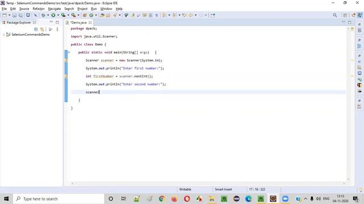Click Previous Annotation toolbar icon

click(x=174, y=15)
